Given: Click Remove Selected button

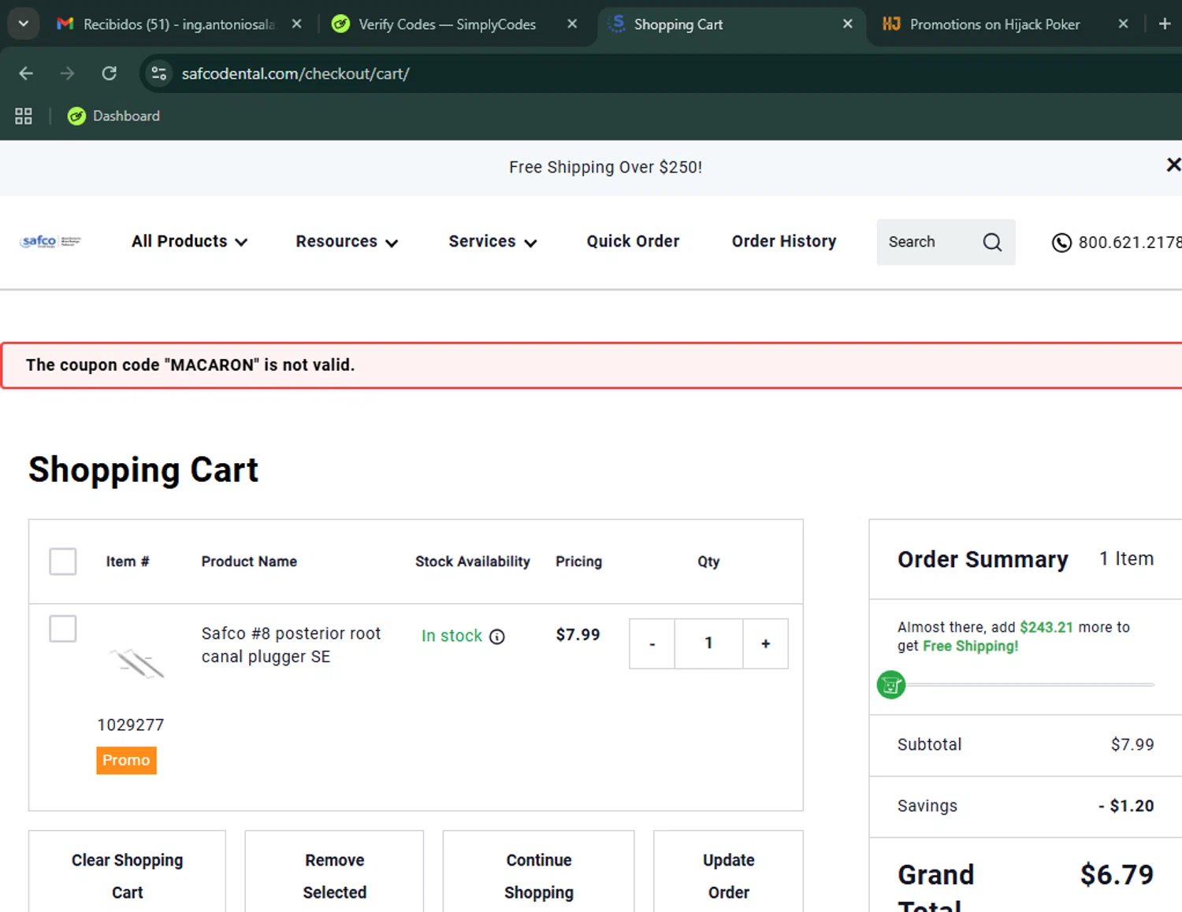Looking at the screenshot, I should point(334,872).
